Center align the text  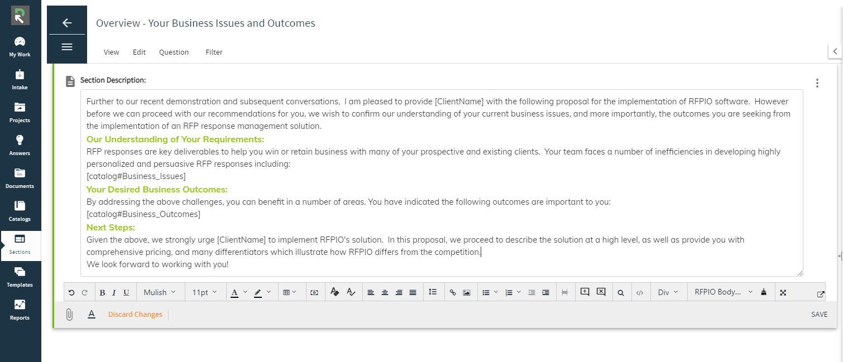coord(385,292)
